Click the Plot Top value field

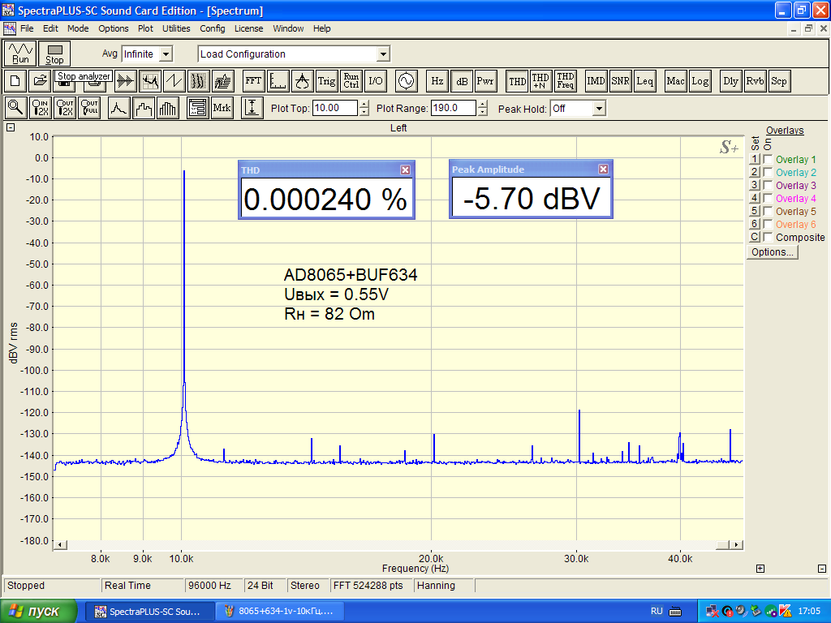coord(334,108)
